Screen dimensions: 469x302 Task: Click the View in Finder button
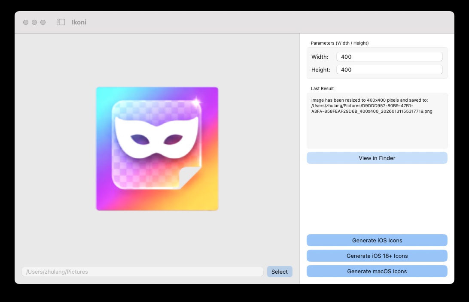click(377, 158)
